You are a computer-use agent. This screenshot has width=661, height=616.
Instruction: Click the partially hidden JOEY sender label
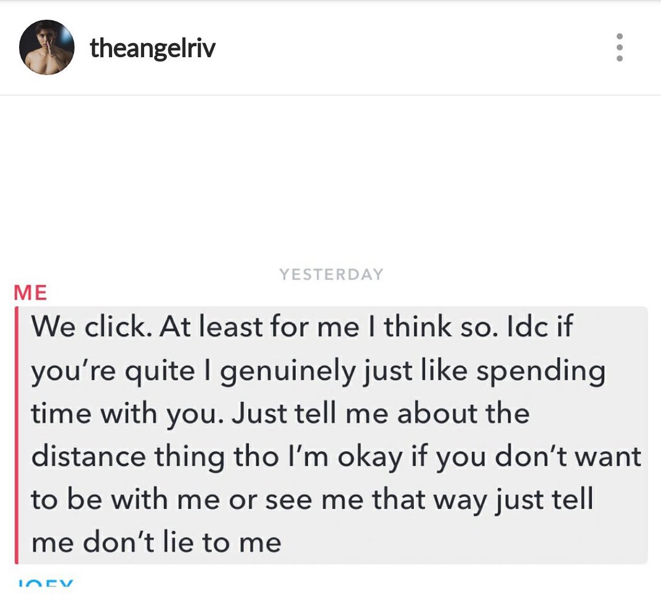tap(46, 583)
